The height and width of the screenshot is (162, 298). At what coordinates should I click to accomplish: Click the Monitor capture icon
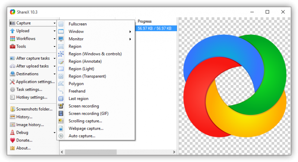[x=61, y=39]
